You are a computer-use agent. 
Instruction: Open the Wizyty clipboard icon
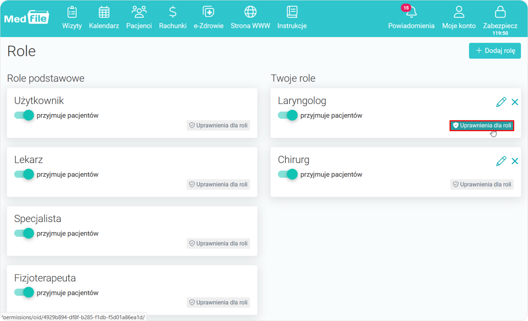tap(72, 12)
